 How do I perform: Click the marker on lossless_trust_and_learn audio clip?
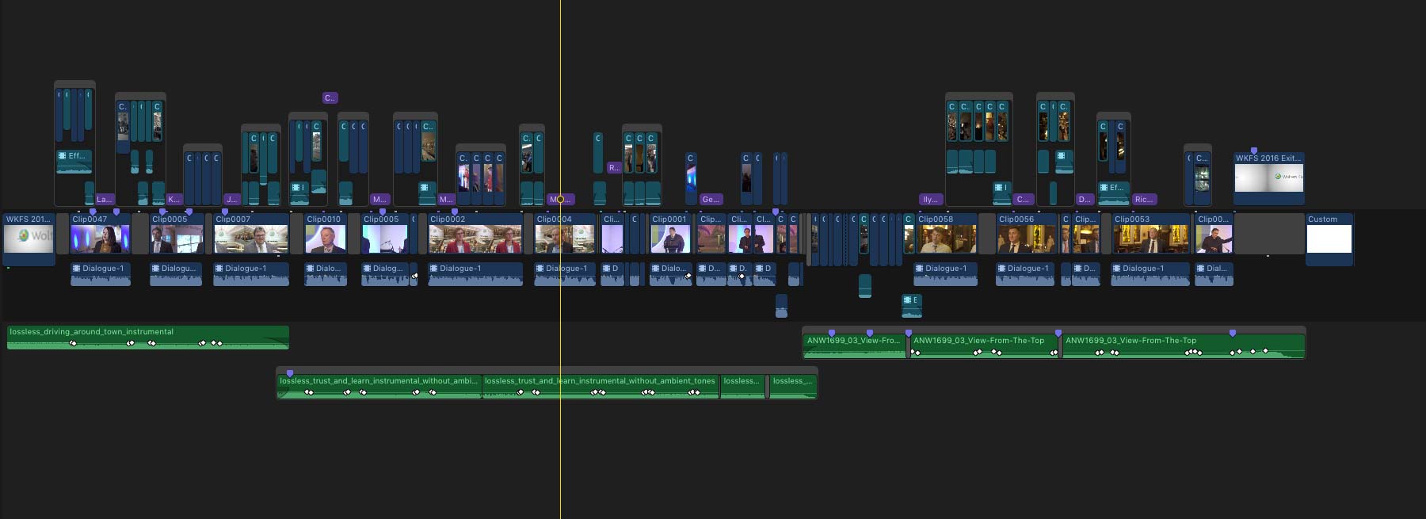(290, 373)
